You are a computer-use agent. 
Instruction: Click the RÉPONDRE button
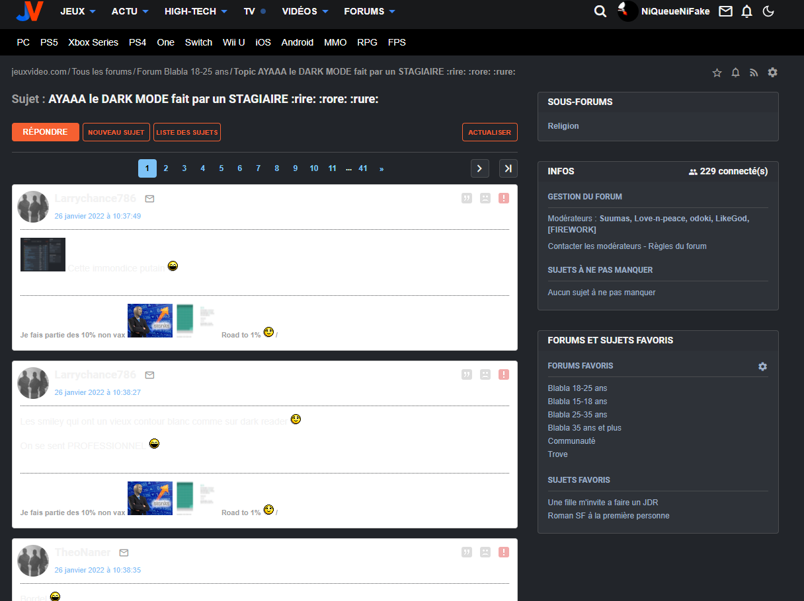[46, 132]
